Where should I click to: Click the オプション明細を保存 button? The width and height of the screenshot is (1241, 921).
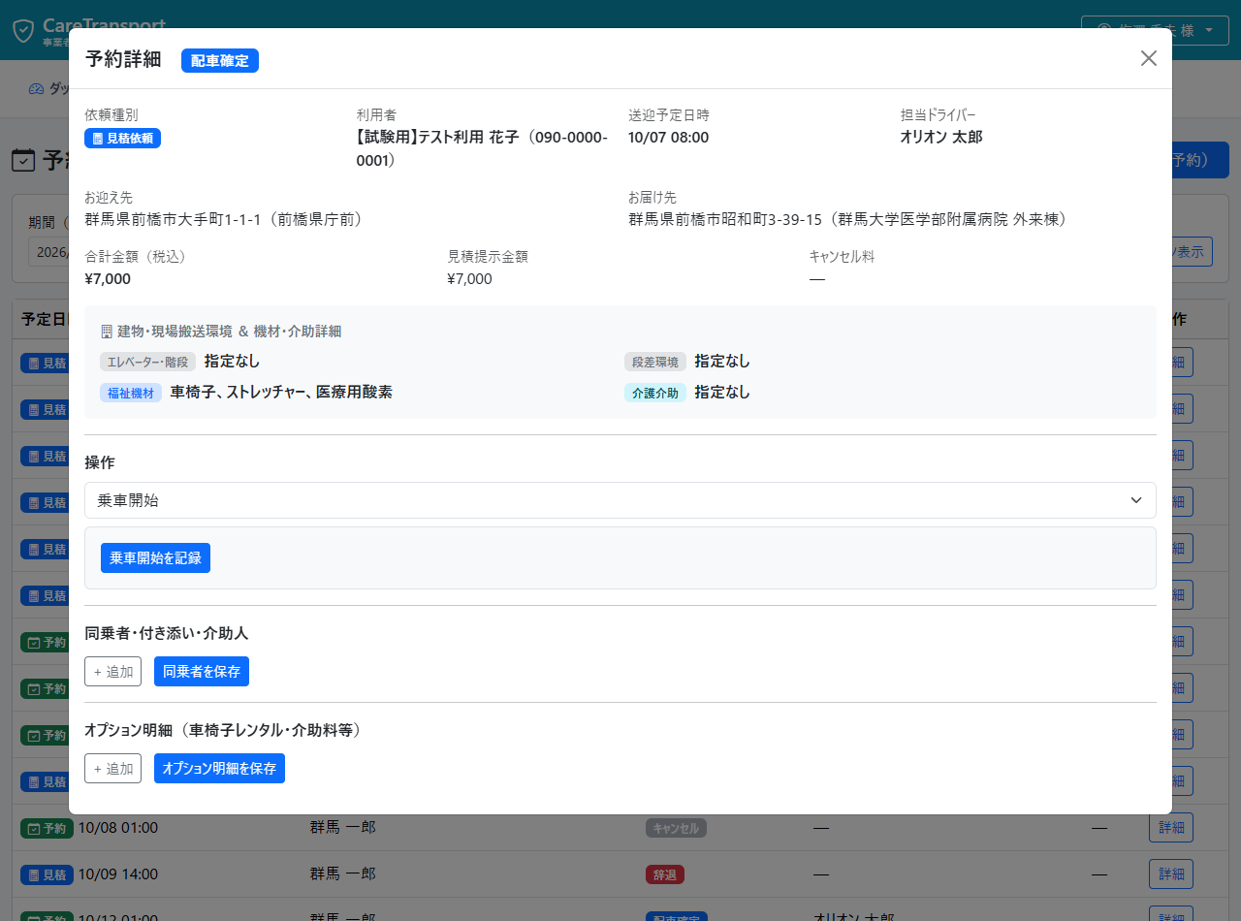click(219, 769)
